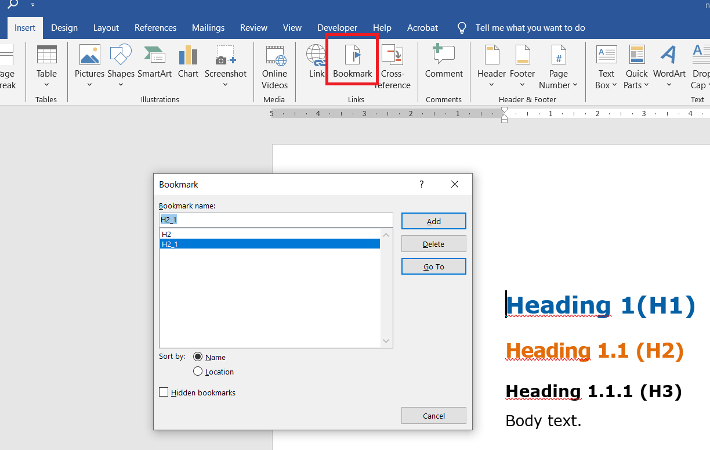The image size is (710, 450).
Task: Select the WordArt icon
Action: tap(669, 55)
